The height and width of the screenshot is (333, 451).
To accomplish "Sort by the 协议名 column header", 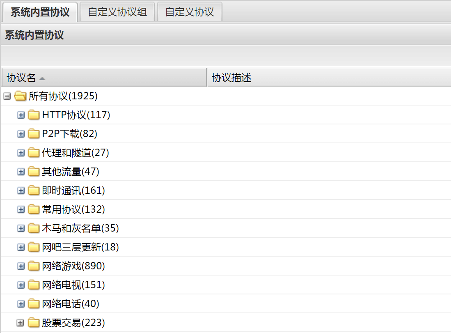I will click(21, 78).
